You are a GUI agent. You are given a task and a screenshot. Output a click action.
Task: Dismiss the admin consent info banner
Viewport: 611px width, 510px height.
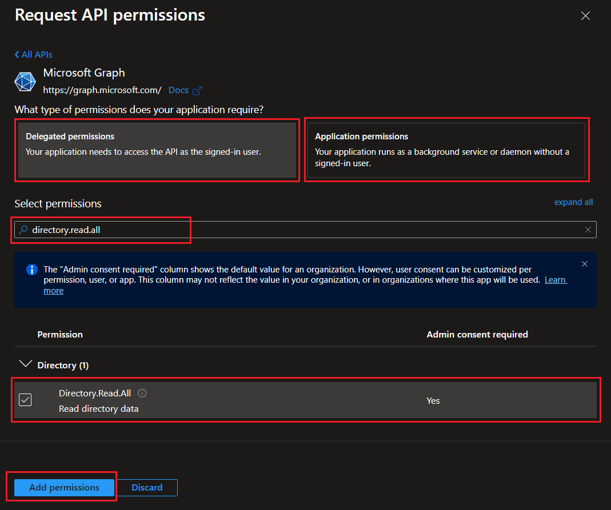click(x=584, y=264)
